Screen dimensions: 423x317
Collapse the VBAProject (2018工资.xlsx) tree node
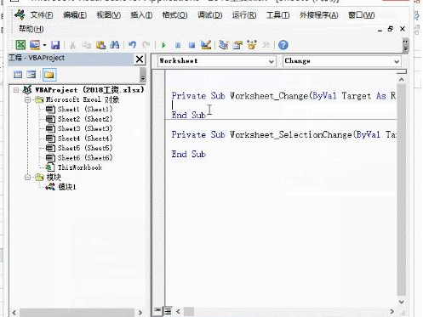point(16,90)
